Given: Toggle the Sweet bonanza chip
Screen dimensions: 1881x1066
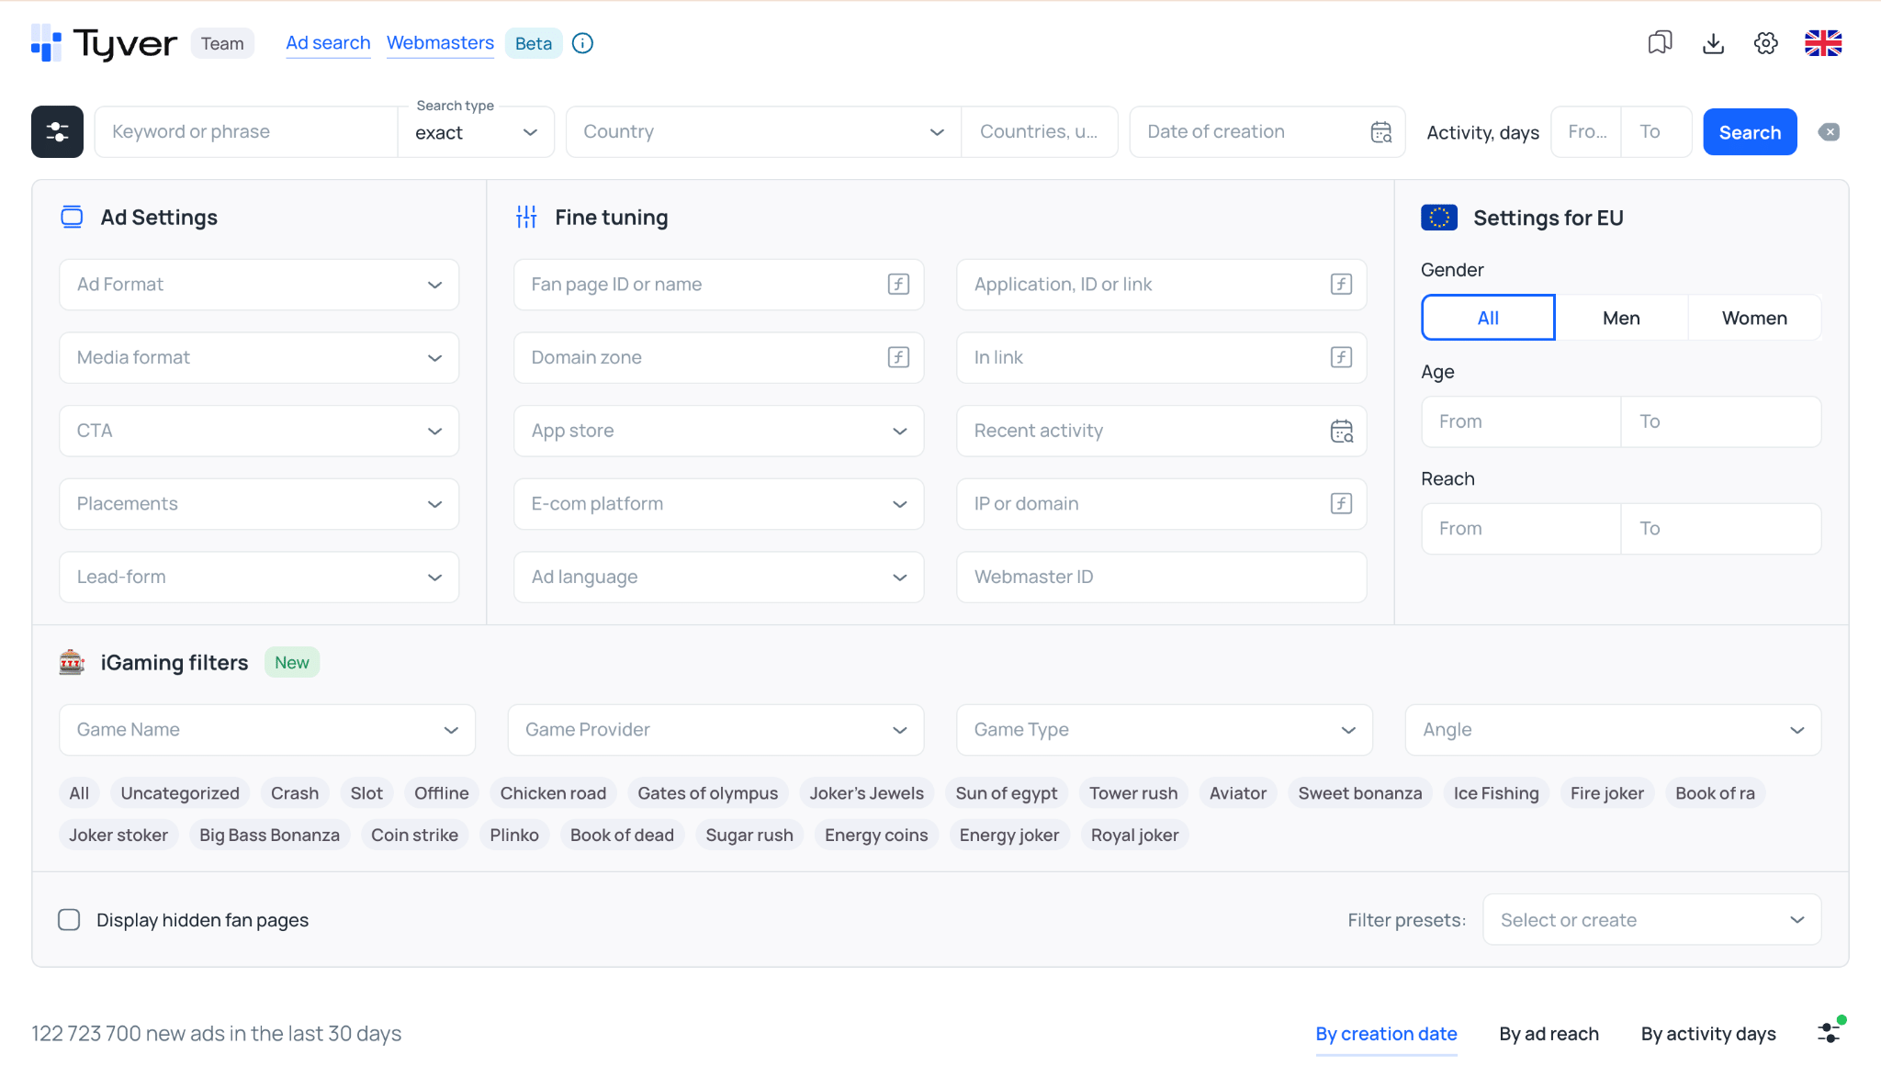Looking at the screenshot, I should (x=1360, y=793).
